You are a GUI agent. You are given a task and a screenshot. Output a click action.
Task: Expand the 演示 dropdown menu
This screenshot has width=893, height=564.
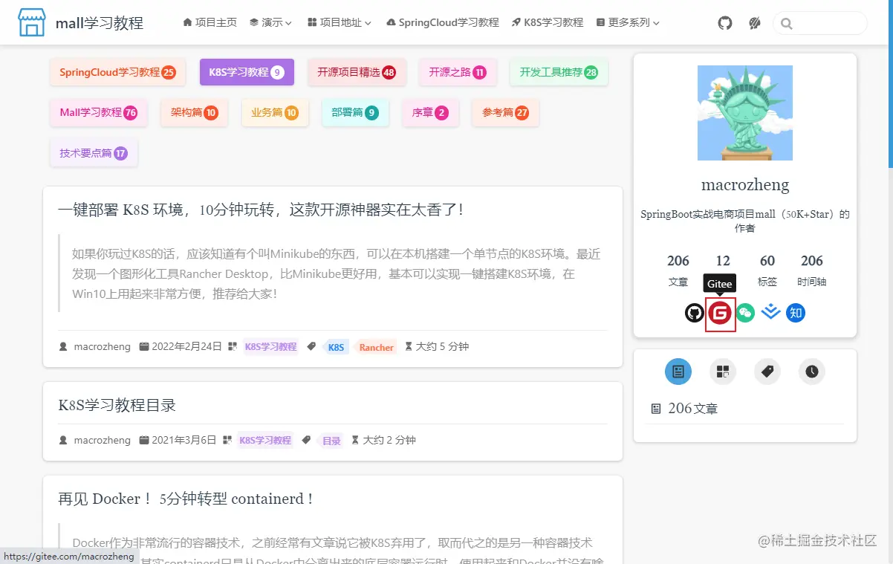[270, 23]
